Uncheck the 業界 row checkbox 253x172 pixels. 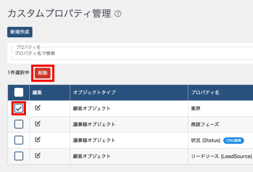point(19,108)
